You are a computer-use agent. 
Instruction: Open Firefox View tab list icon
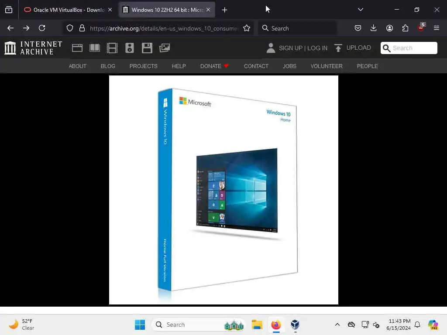[x=9, y=10]
